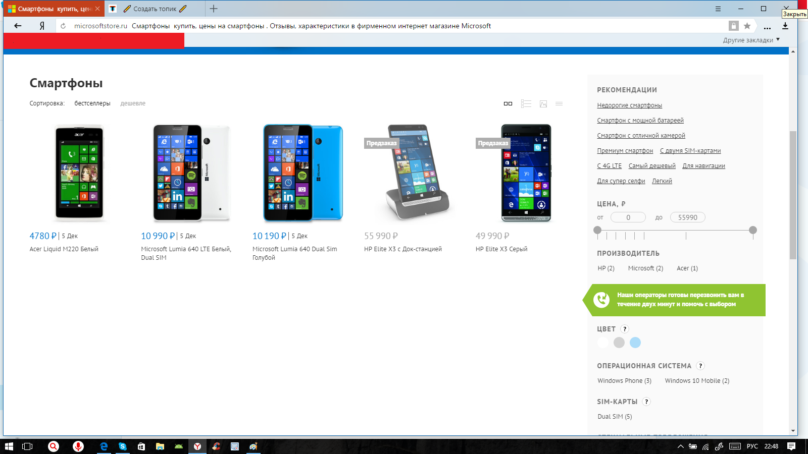
Task: Show hidden system tray icons chevron
Action: pyautogui.click(x=680, y=446)
